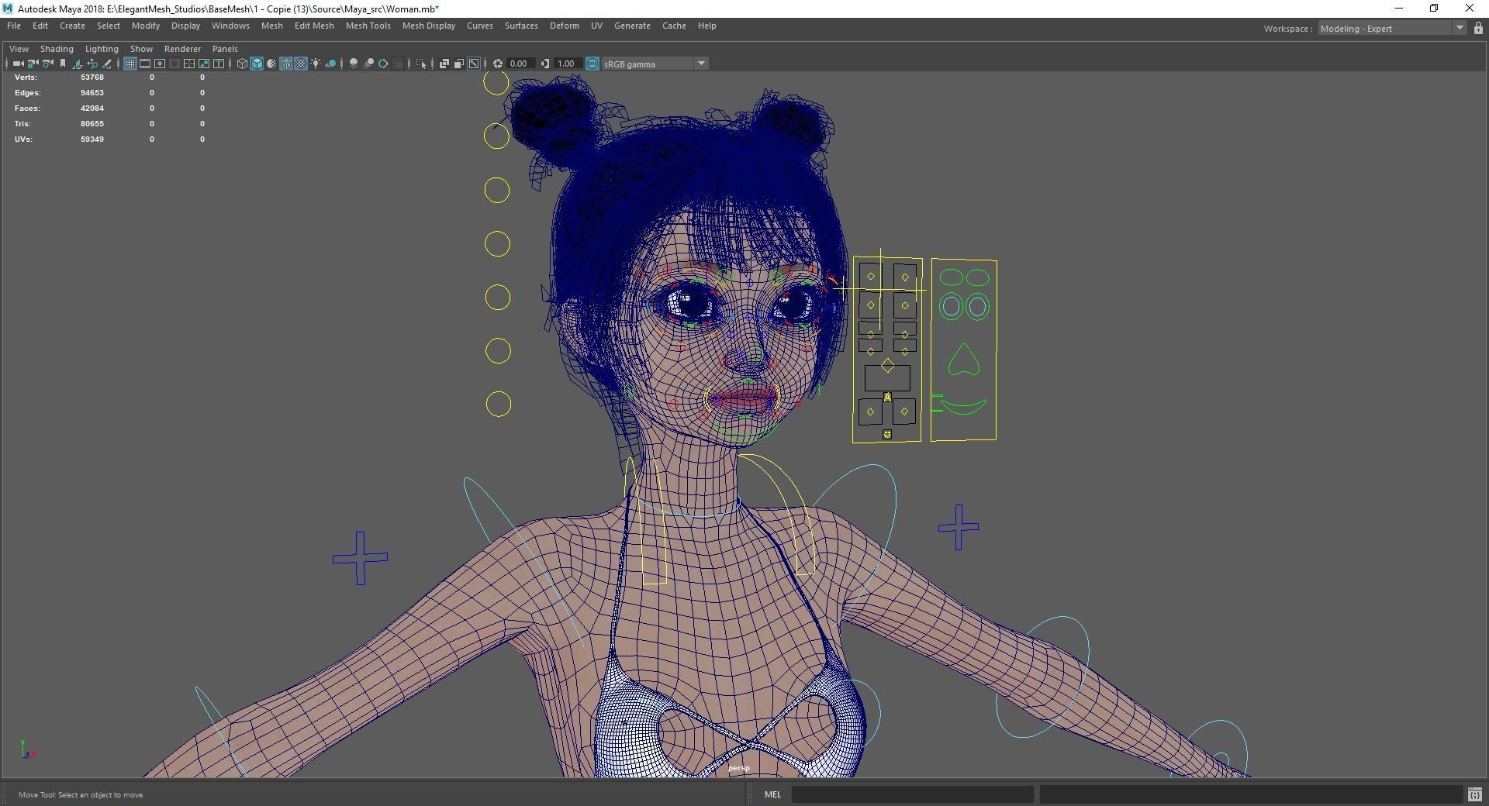Open the Generate menu
1489x806 pixels.
[x=632, y=26]
